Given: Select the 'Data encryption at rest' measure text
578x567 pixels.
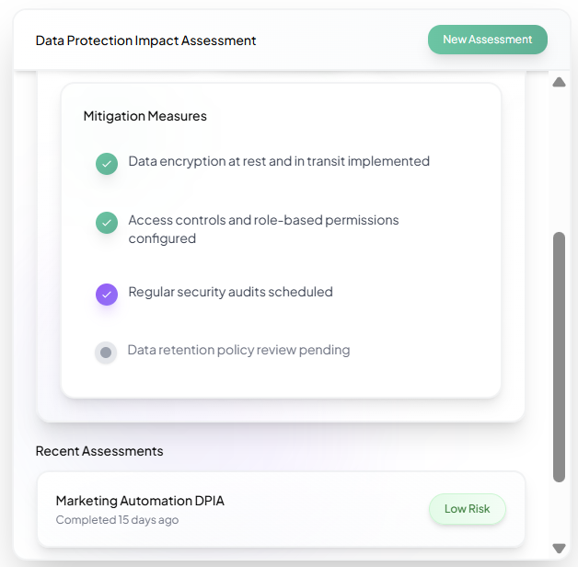Looking at the screenshot, I should (279, 161).
